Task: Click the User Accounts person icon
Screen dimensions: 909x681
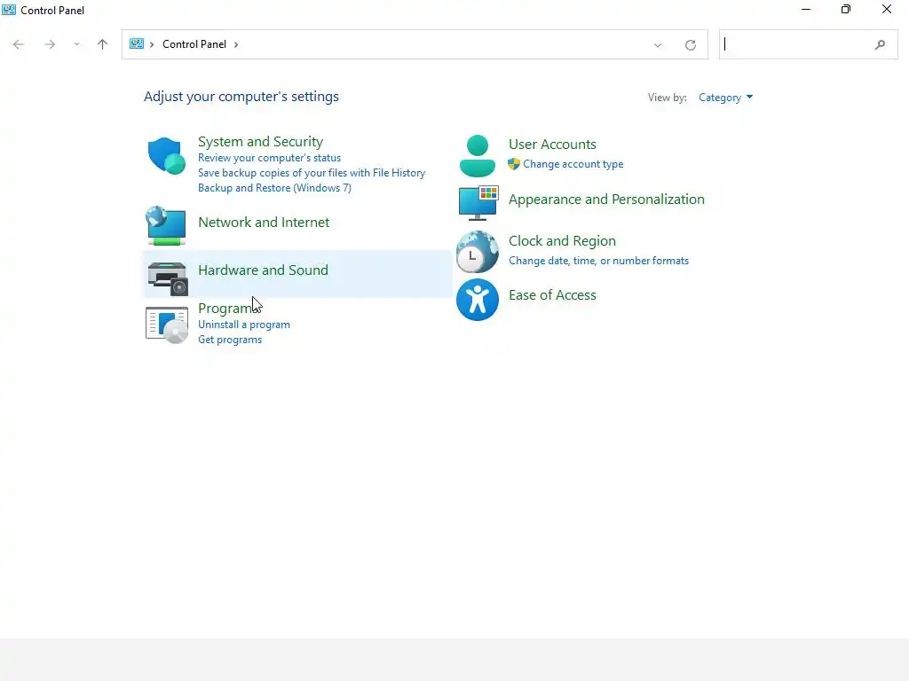Action: pos(477,156)
